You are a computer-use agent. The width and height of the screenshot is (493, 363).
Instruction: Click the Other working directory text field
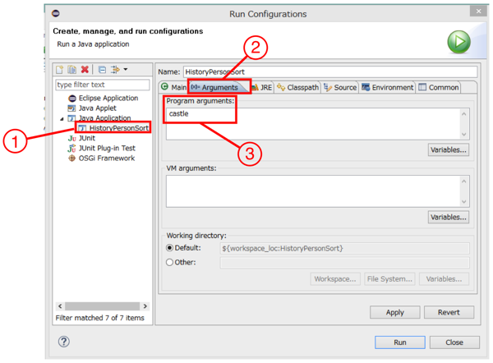[x=344, y=263]
